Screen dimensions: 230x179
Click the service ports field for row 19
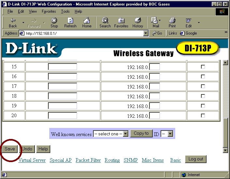pos(62,106)
